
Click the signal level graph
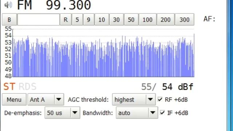point(103,53)
